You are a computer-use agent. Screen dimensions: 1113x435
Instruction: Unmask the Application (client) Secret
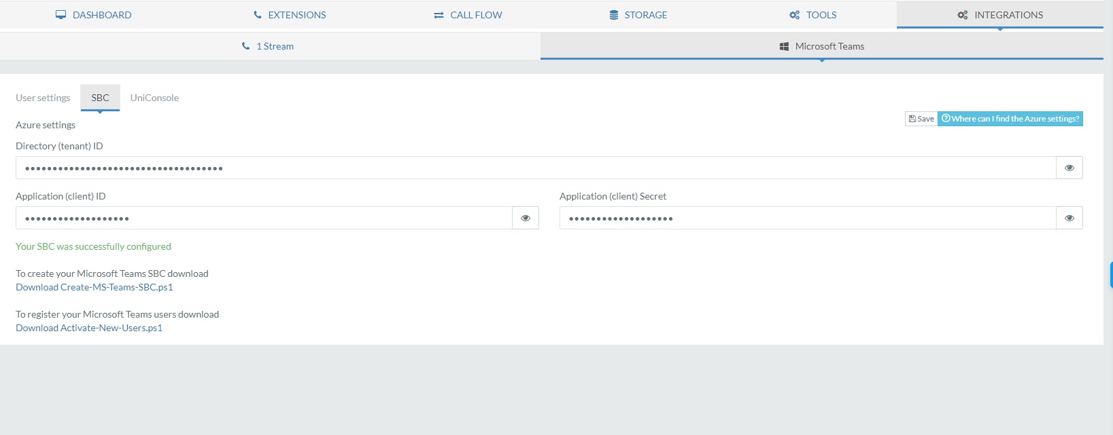point(1069,218)
